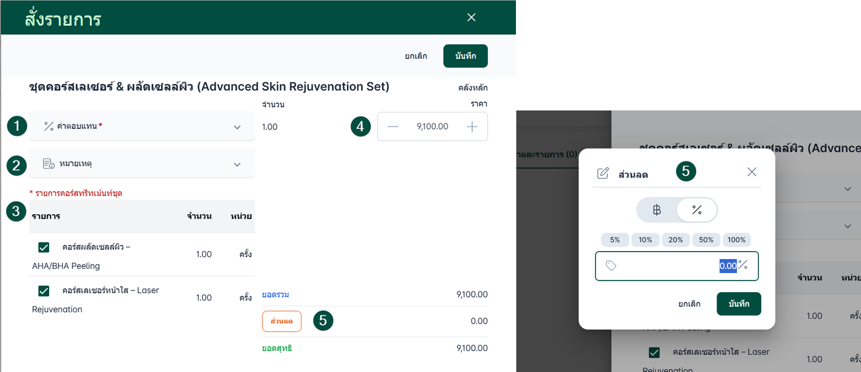The image size is (861, 372).
Task: Select the 5% quick discount chip
Action: pyautogui.click(x=615, y=240)
